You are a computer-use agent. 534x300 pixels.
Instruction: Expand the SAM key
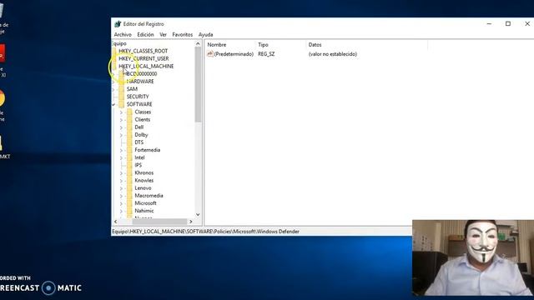(113, 89)
